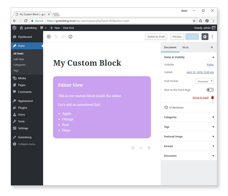Screen dimensions: 228x196
Task: Open Chrome's three-dot menu
Action: [214, 21]
